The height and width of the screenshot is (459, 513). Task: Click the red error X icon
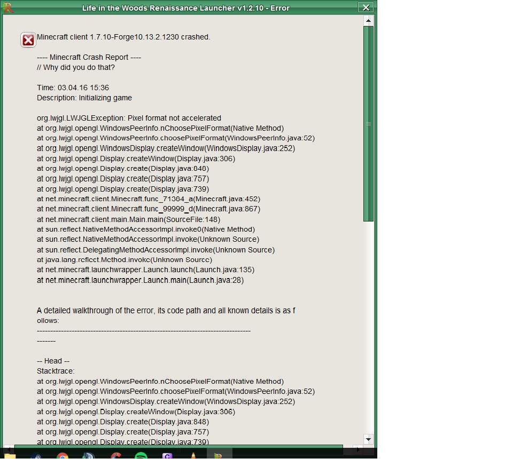click(28, 40)
